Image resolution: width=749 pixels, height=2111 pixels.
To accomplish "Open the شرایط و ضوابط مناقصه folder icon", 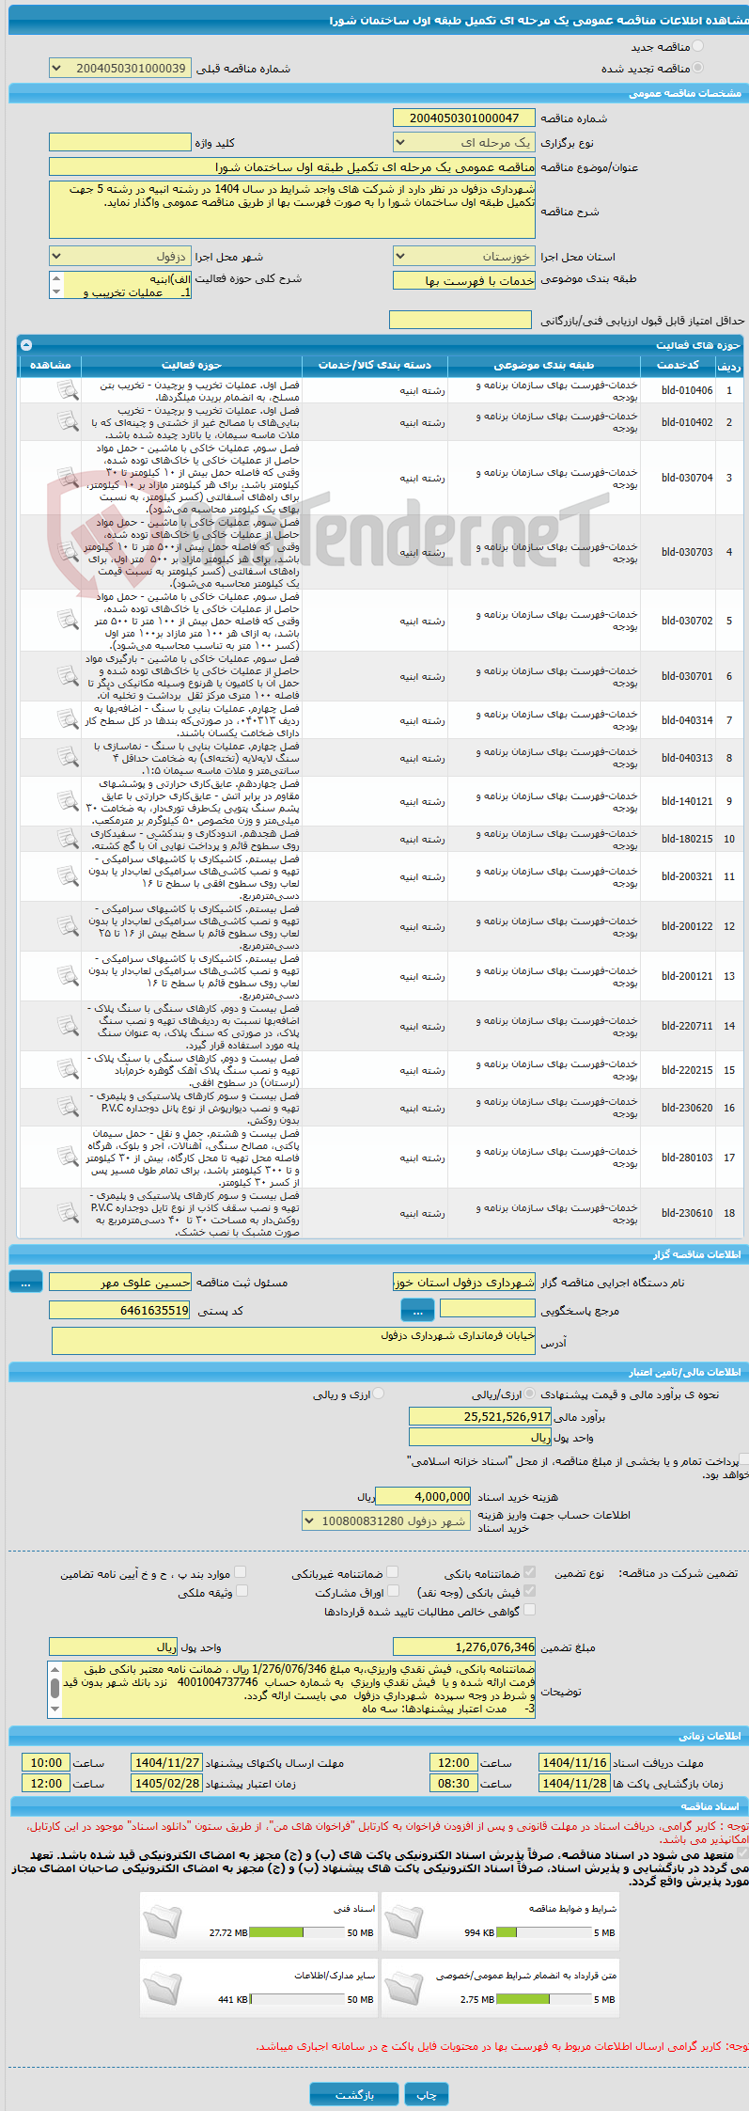I will point(404,1922).
